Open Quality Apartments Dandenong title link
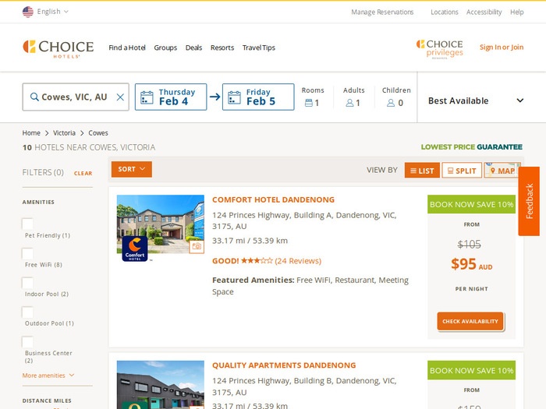This screenshot has height=409, width=546. pyautogui.click(x=284, y=365)
